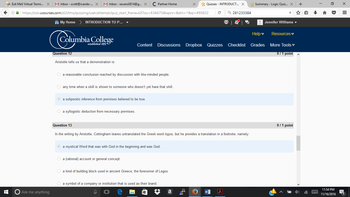Click the Pocket icon in the toolbar

[x=334, y=13]
